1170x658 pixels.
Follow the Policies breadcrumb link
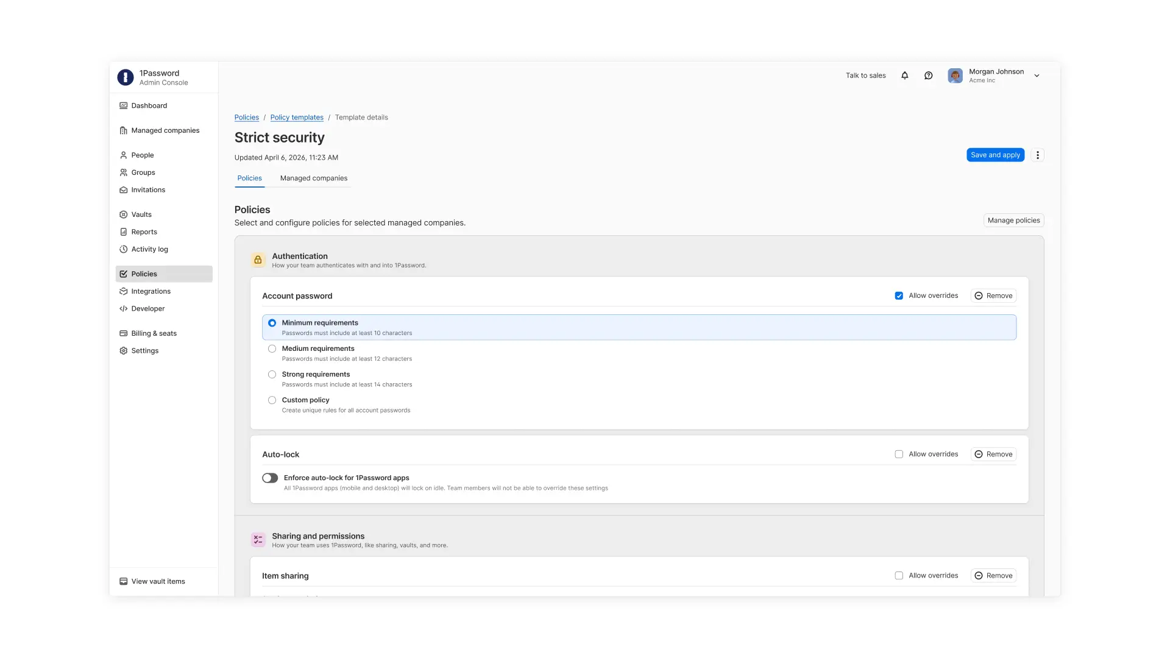(x=247, y=118)
